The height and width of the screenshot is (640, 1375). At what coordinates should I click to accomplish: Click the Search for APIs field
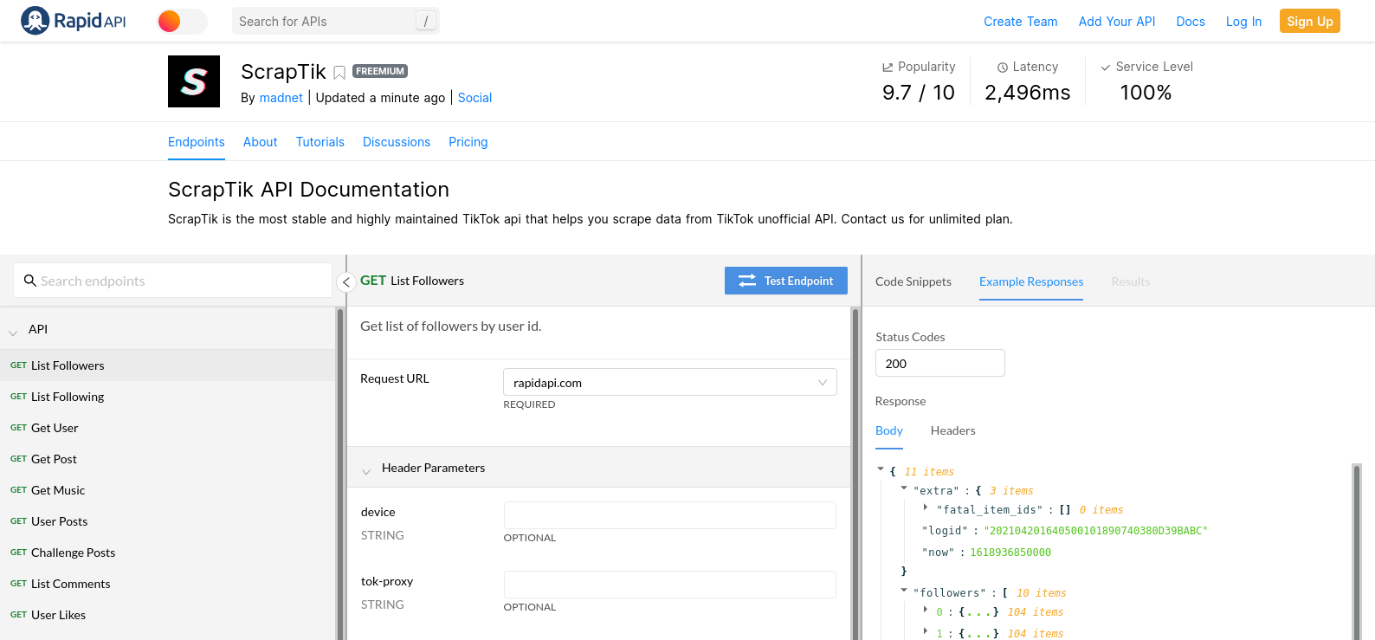[336, 21]
